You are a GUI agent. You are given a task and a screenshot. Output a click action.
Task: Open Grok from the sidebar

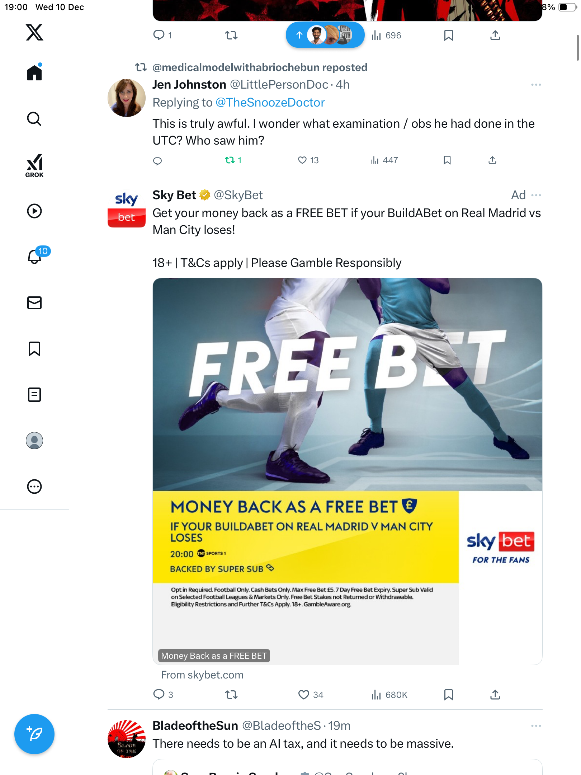tap(34, 165)
